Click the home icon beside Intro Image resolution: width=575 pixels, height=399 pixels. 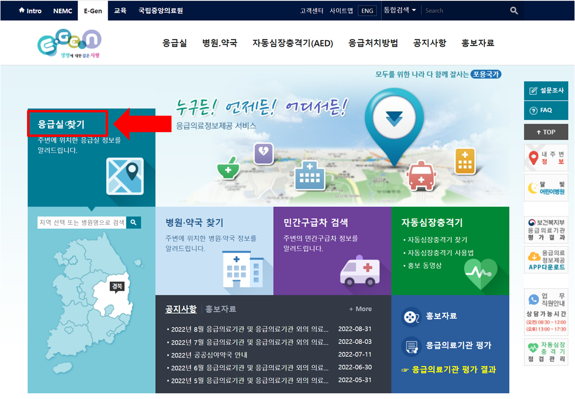pyautogui.click(x=22, y=10)
